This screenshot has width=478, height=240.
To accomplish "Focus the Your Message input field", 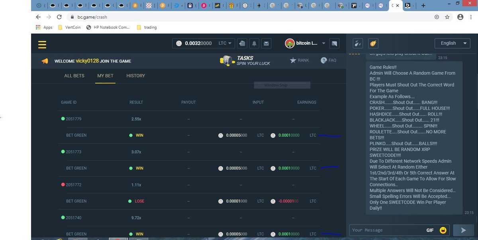I will pos(386,230).
